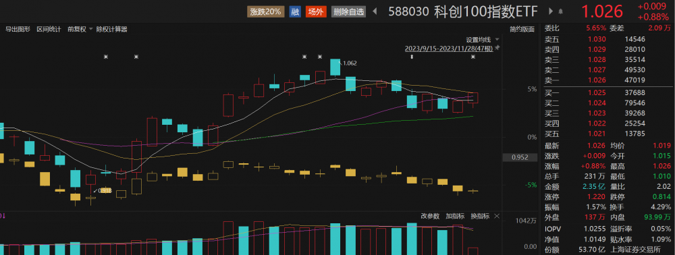Click the 0.918 low price label
Screen dimensions: 675x255
(105, 190)
